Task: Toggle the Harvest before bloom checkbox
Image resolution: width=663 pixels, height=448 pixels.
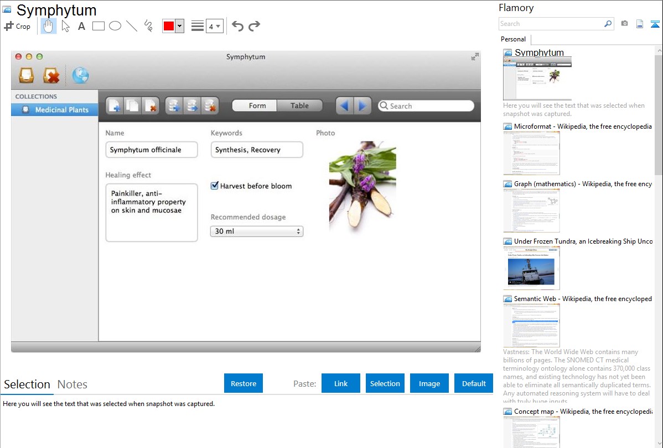Action: coord(215,186)
